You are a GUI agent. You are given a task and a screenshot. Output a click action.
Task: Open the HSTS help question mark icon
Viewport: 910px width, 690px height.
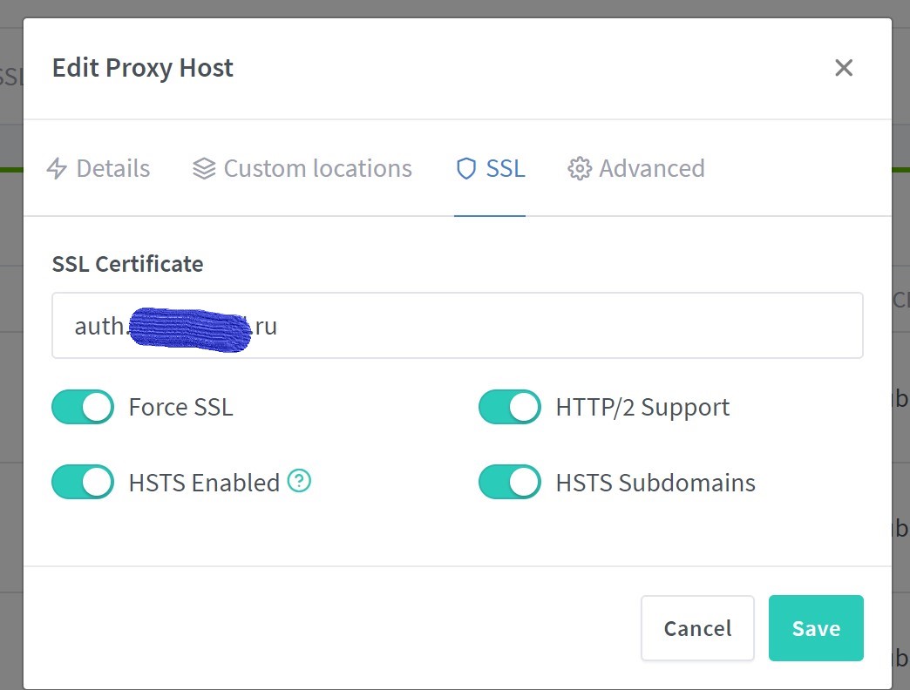pyautogui.click(x=300, y=481)
